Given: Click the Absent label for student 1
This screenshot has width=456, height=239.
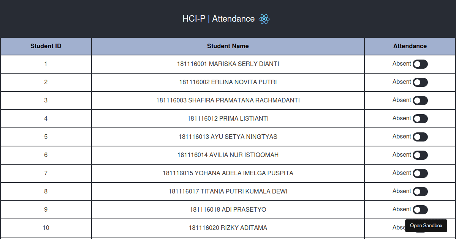Looking at the screenshot, I should pos(402,63).
